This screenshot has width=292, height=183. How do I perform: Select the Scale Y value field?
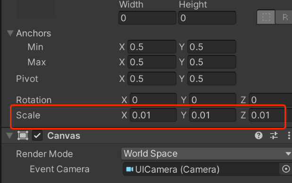pos(212,115)
